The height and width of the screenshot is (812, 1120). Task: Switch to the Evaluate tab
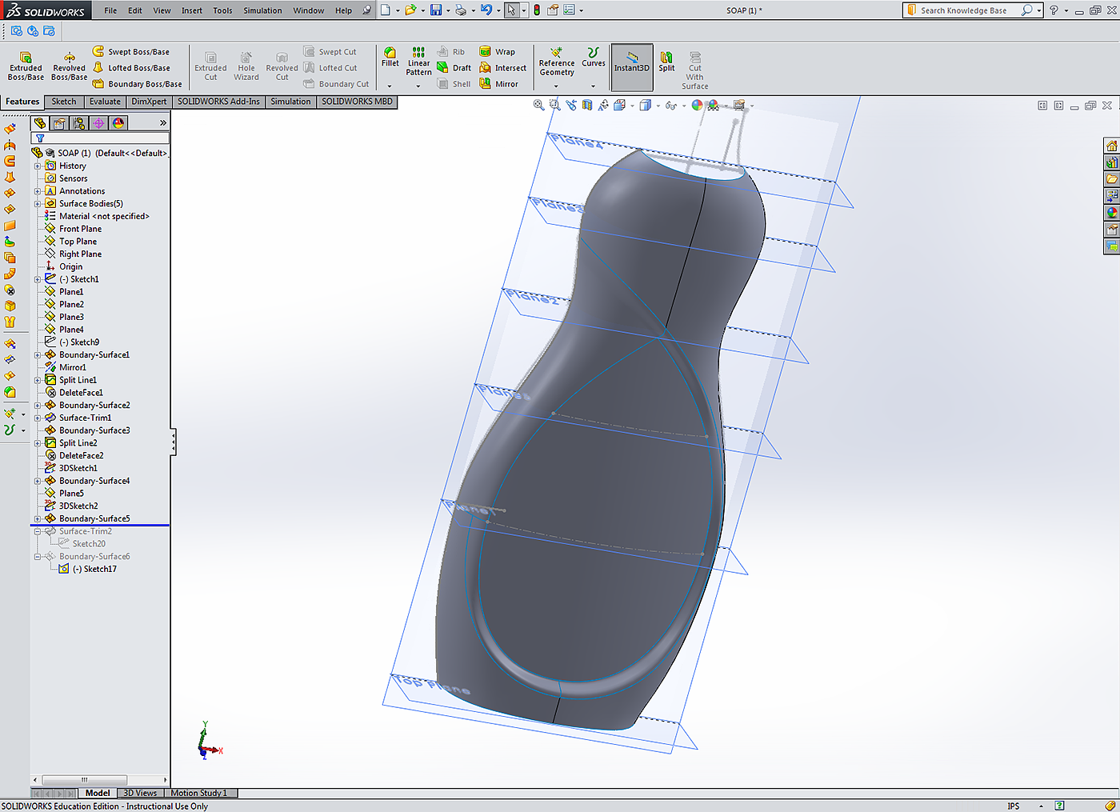[105, 102]
